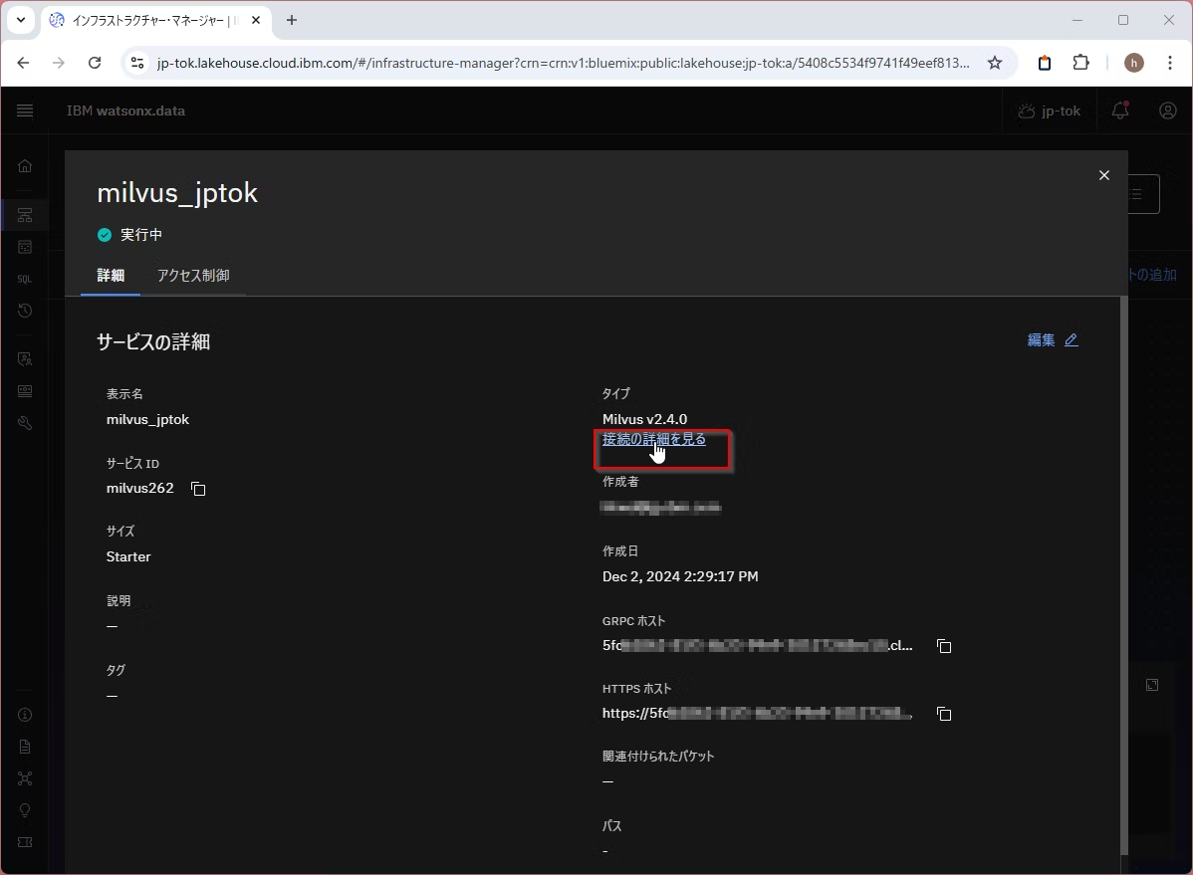
Task: Click the IBM watsonx.data header title
Action: 125,111
